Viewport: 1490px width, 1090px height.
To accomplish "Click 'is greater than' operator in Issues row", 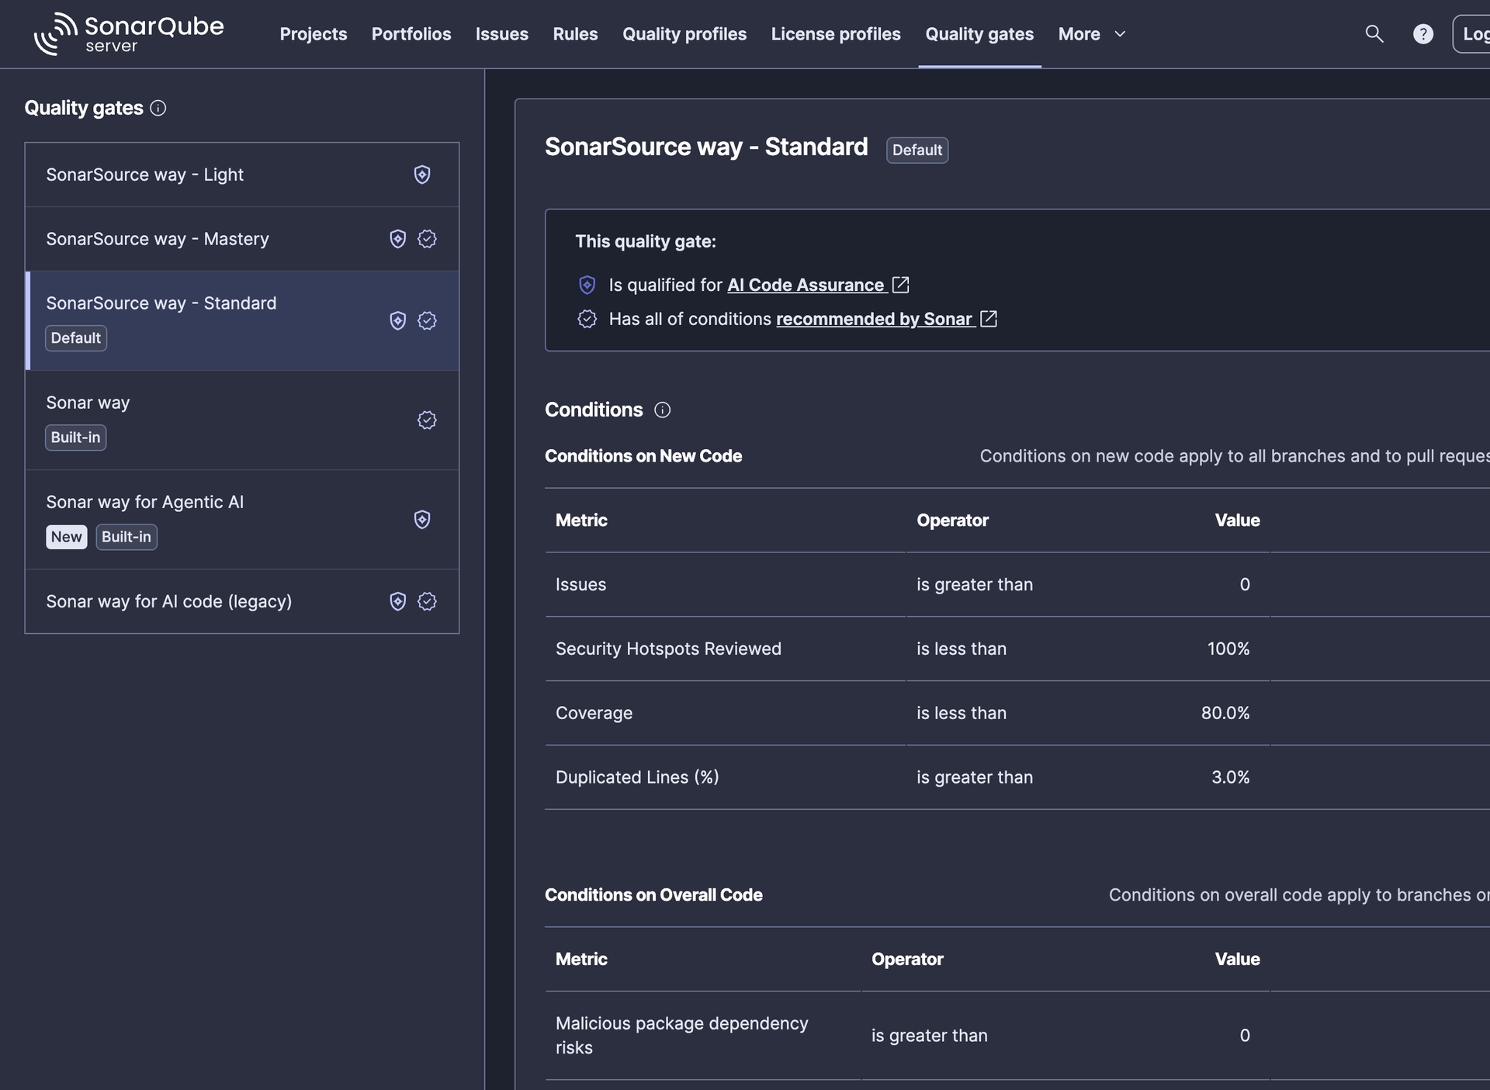I will 975,584.
